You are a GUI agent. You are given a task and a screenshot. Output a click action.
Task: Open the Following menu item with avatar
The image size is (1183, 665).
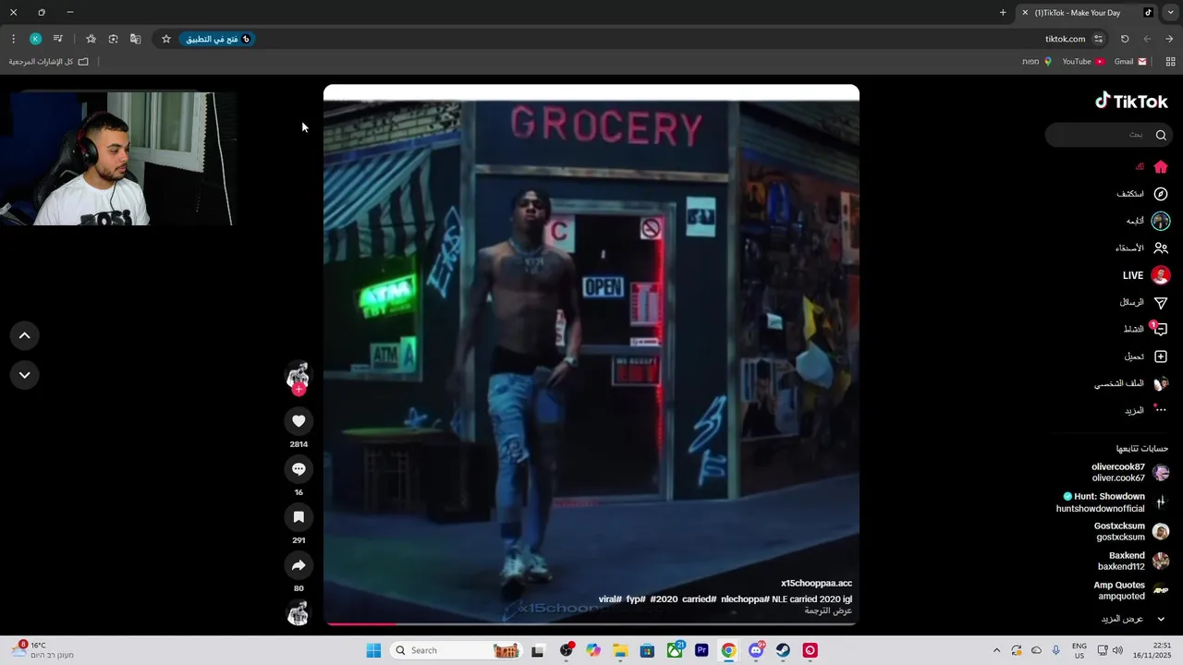[1148, 221]
